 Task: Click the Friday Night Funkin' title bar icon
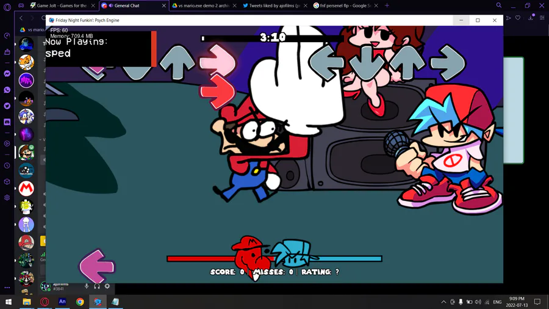click(51, 20)
